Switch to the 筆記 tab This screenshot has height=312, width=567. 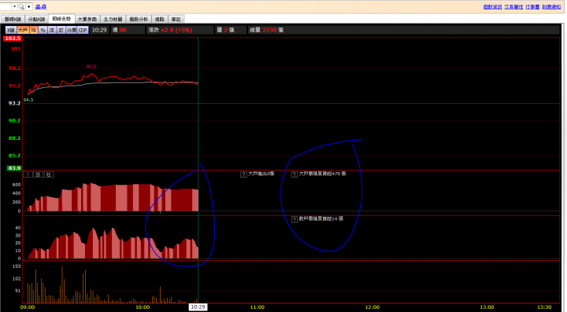click(176, 19)
